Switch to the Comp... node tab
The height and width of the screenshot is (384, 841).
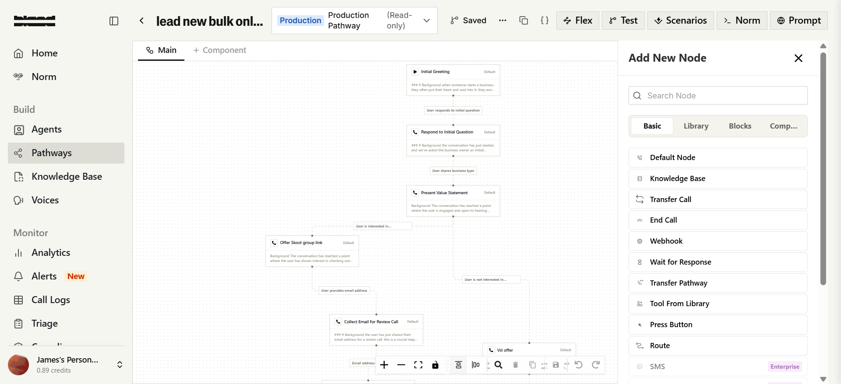[784, 126]
